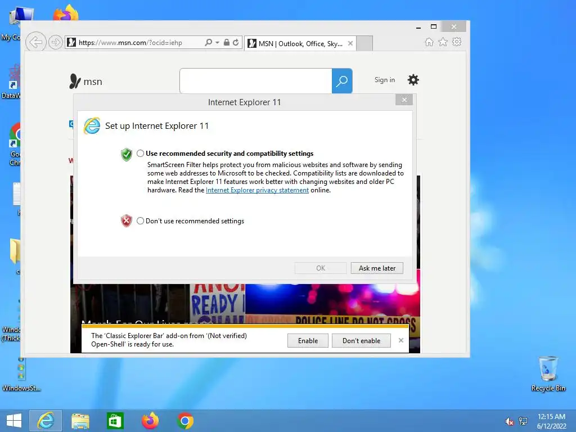The image size is (576, 432).
Task: Enable the Classic Explorer Bar add-on
Action: click(x=308, y=340)
